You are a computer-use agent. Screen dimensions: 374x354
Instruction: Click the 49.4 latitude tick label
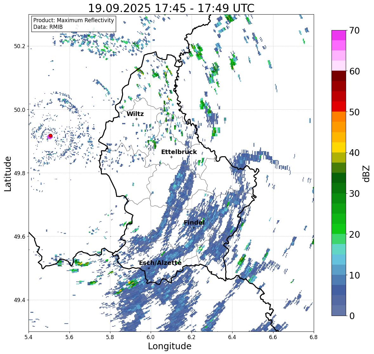pos(20,300)
